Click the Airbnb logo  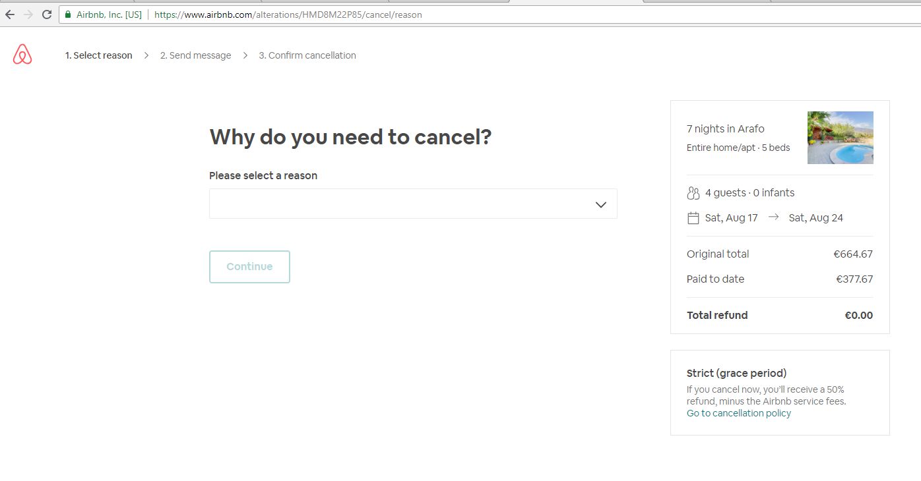22,55
